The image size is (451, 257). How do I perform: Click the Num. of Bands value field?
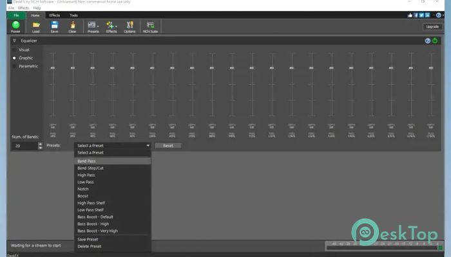point(25,146)
